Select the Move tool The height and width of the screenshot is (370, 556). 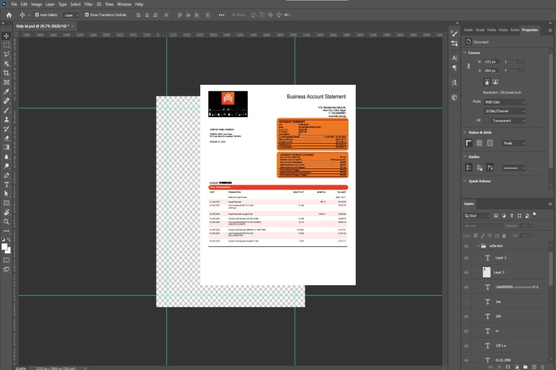pyautogui.click(x=7, y=36)
